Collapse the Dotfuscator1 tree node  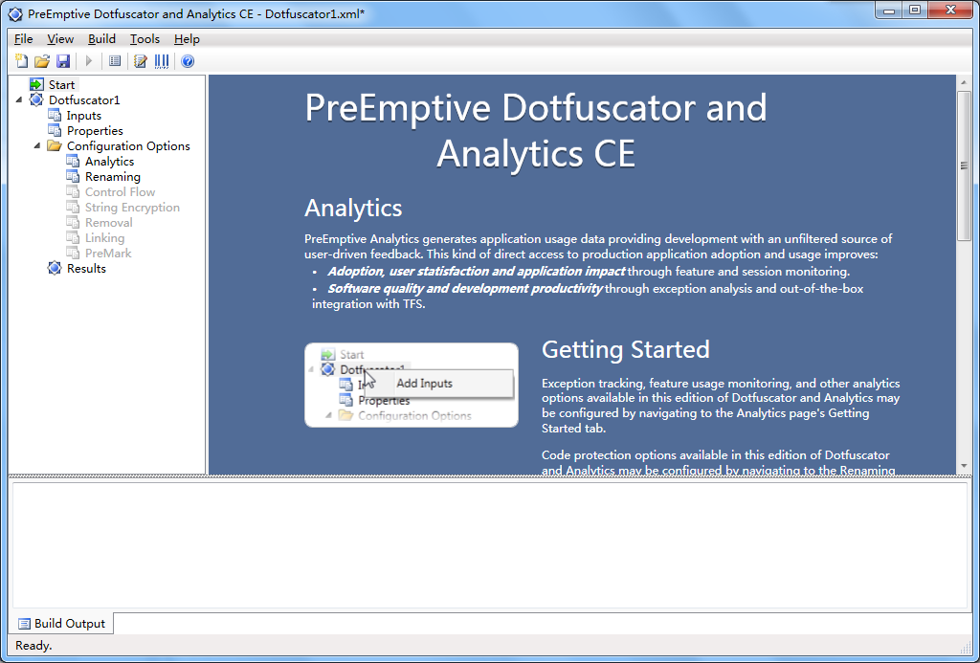(x=18, y=100)
